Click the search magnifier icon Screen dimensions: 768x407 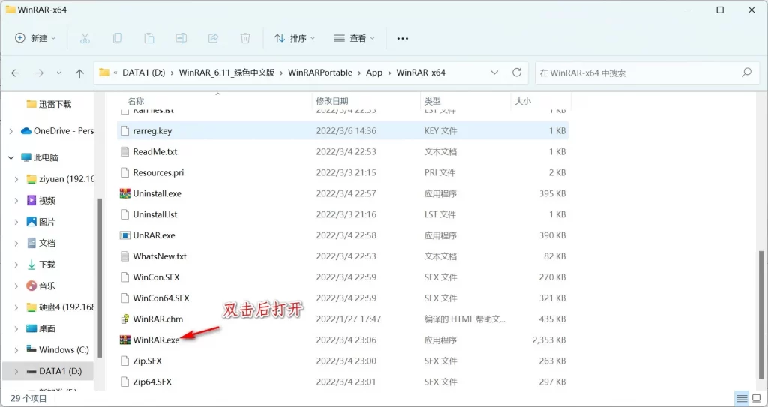click(746, 73)
